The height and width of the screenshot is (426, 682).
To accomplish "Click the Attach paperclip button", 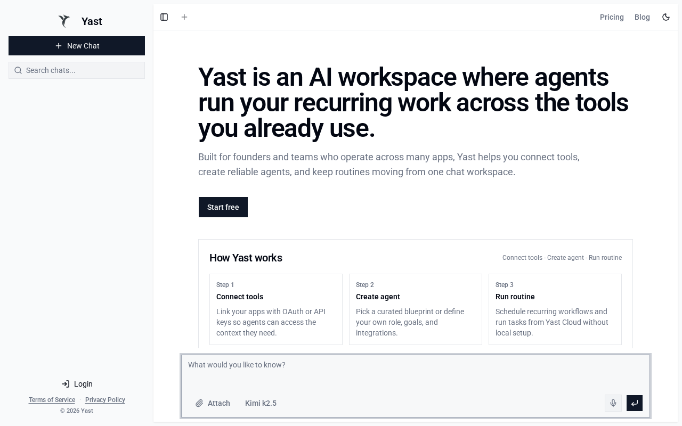I will tap(213, 403).
